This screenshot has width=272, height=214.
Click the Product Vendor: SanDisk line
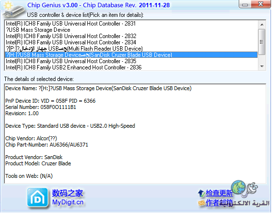pos(34,157)
